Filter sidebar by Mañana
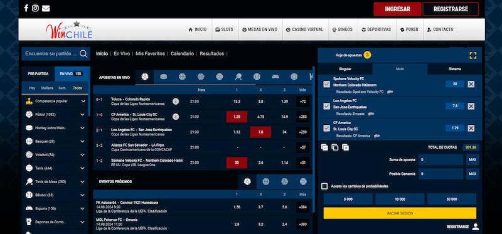 click(47, 88)
